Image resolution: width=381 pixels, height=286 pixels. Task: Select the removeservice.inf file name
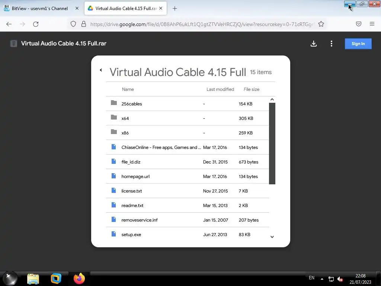coord(140,220)
